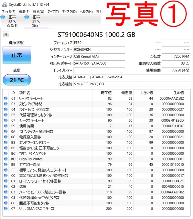Click status dot for ID 04 スタート/ストップ回数
The height and width of the screenshot is (219, 193).
(x=6, y=109)
